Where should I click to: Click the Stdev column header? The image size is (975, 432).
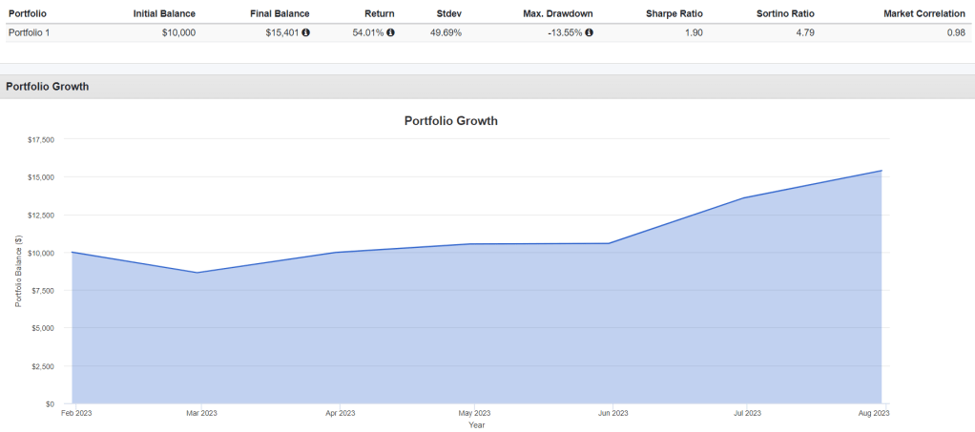click(x=449, y=13)
